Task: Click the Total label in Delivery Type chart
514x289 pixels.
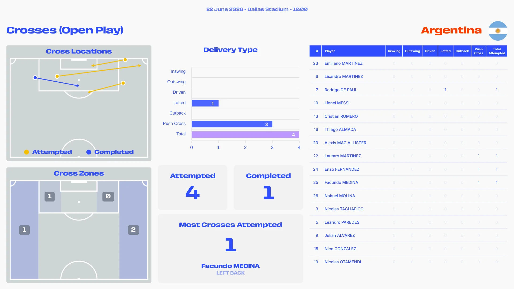Action: 181,134
